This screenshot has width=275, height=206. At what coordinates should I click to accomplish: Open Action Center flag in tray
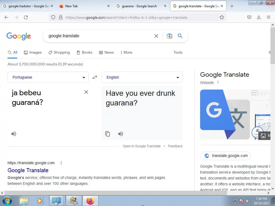point(241,201)
